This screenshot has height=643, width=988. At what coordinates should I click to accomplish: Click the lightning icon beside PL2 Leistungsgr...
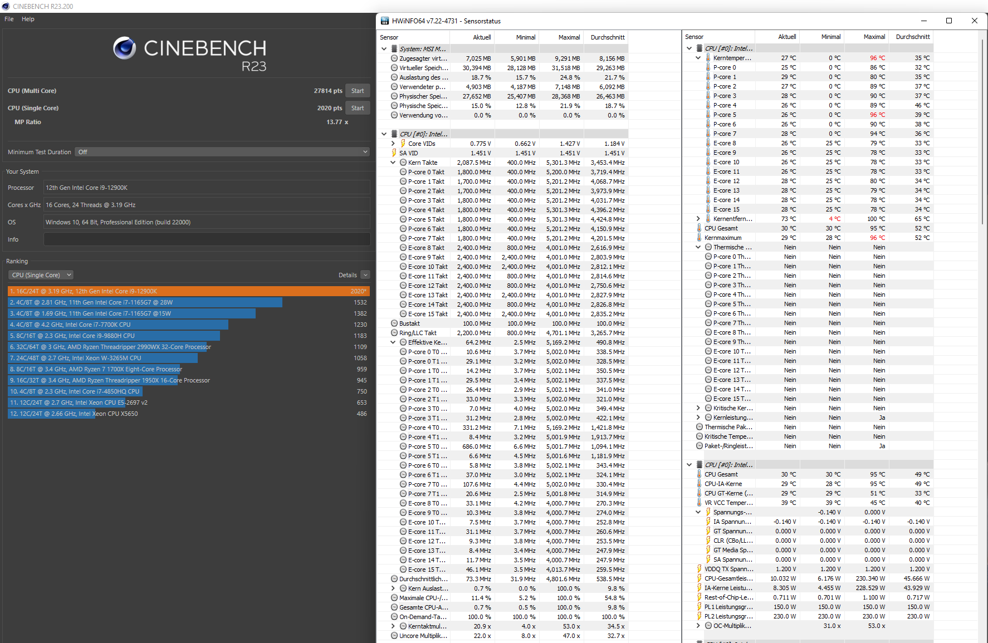coord(700,616)
